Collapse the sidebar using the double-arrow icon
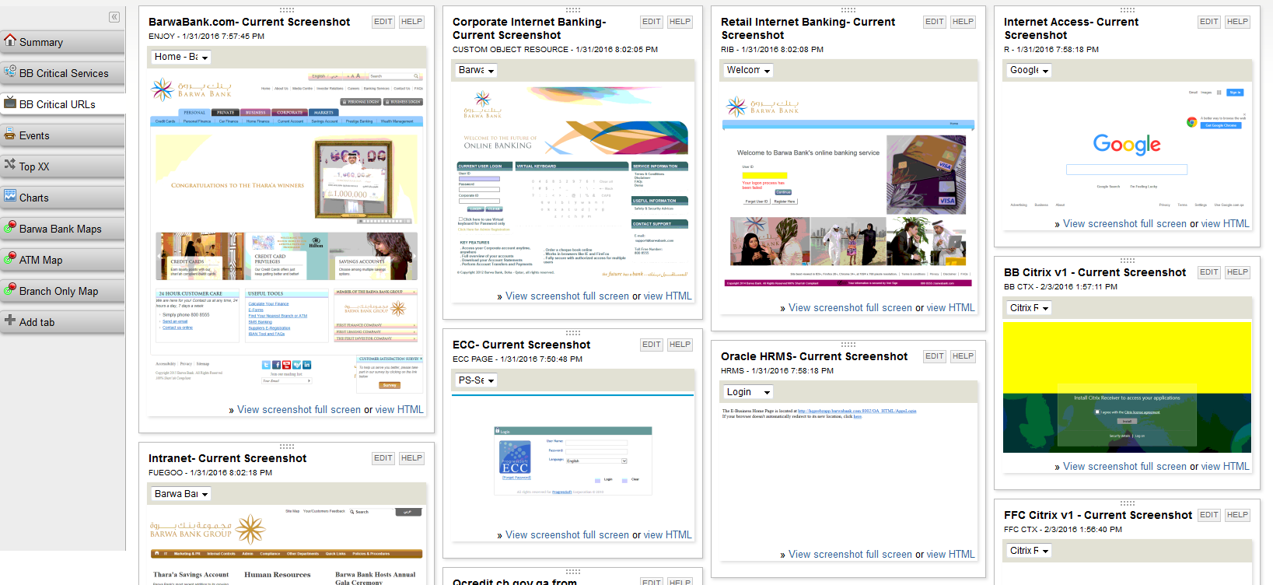Screen dimensions: 1273x585 click(114, 17)
